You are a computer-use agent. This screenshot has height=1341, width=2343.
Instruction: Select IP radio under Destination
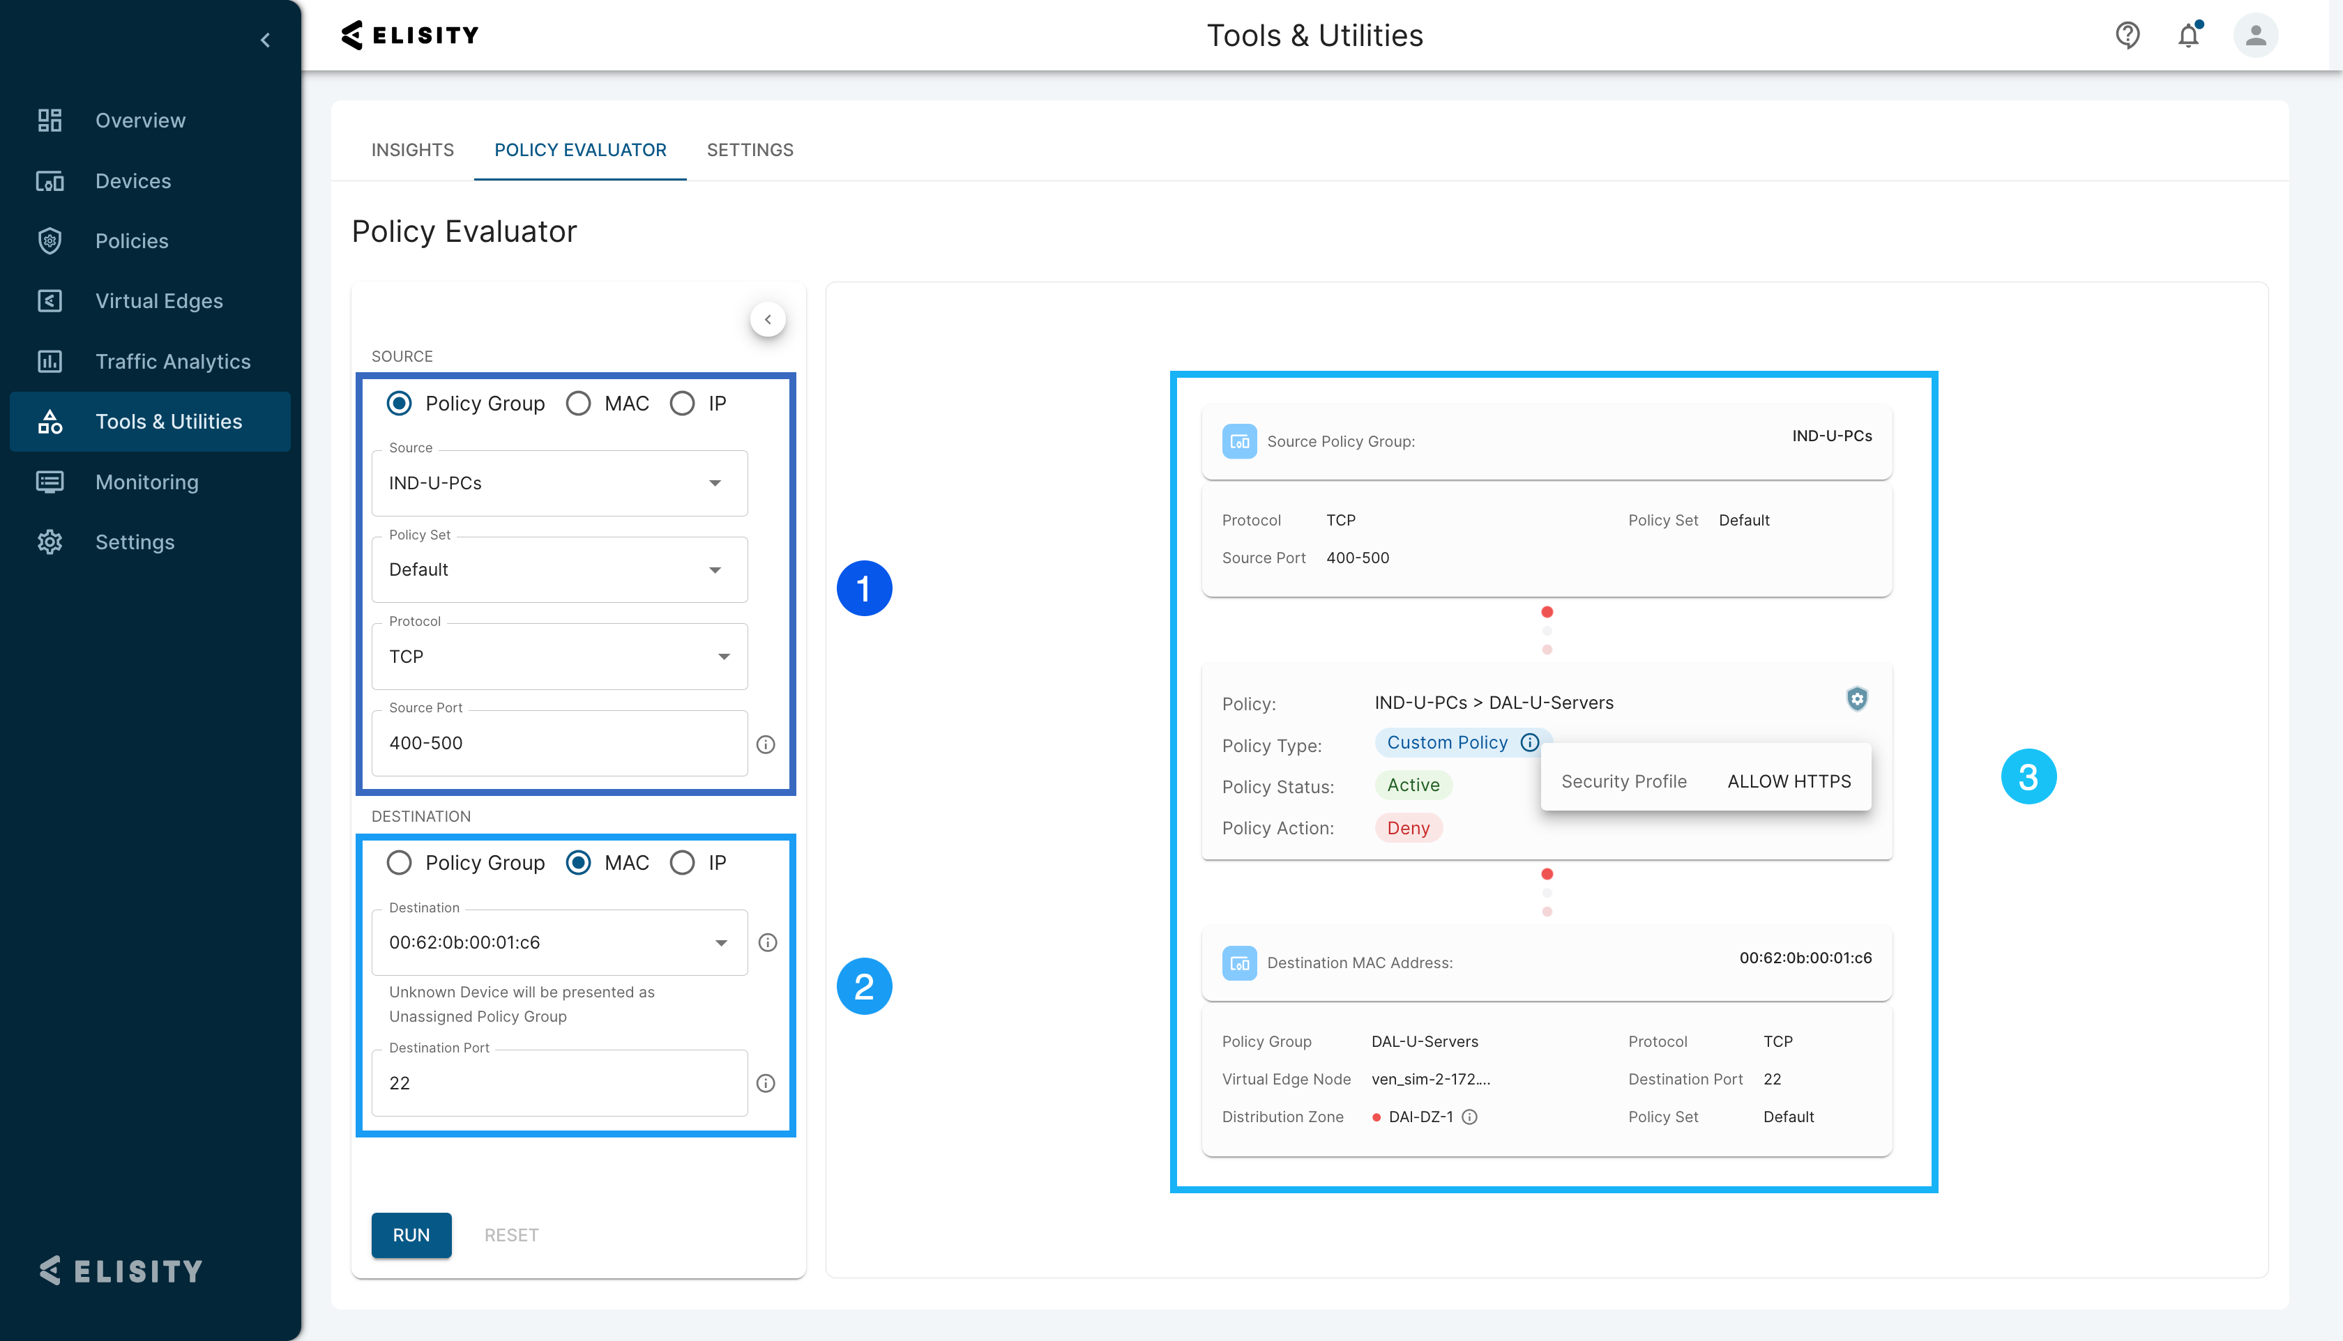[x=682, y=863]
